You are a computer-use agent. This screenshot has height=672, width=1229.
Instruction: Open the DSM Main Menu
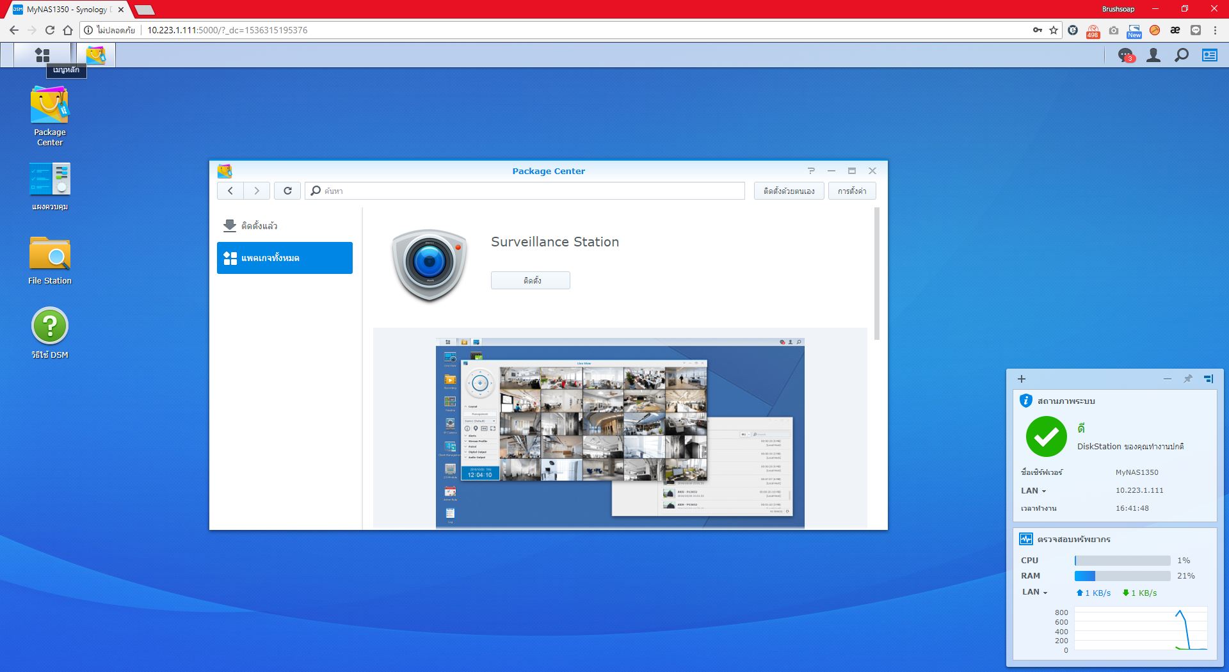[42, 55]
